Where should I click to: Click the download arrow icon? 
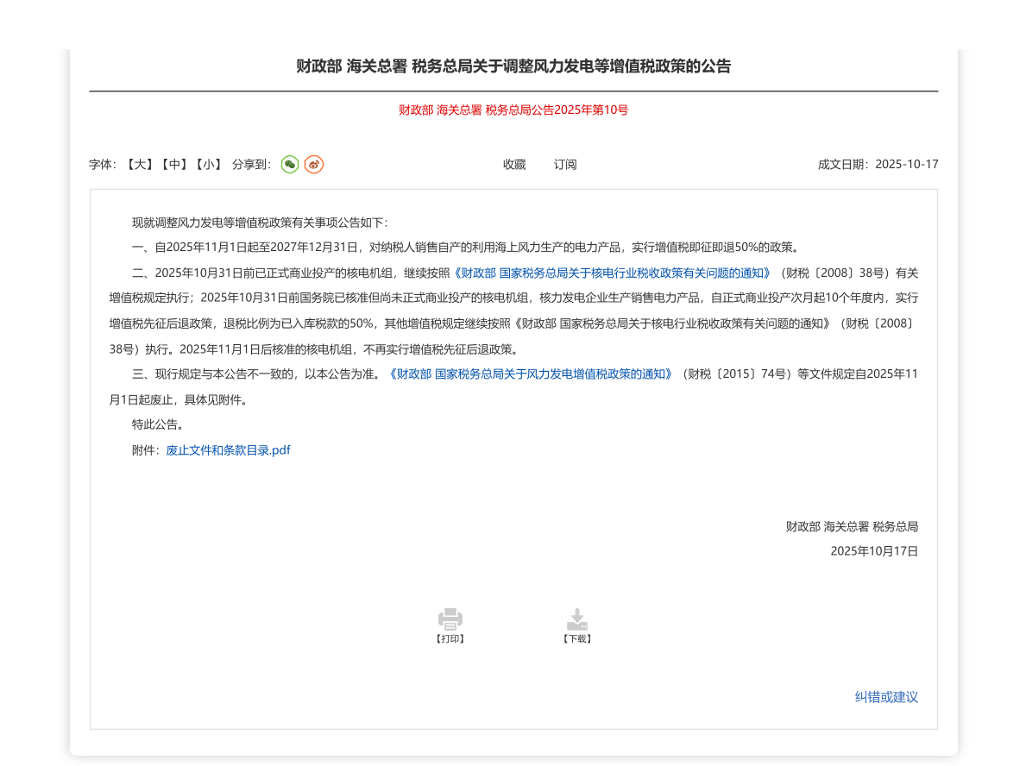pyautogui.click(x=576, y=618)
